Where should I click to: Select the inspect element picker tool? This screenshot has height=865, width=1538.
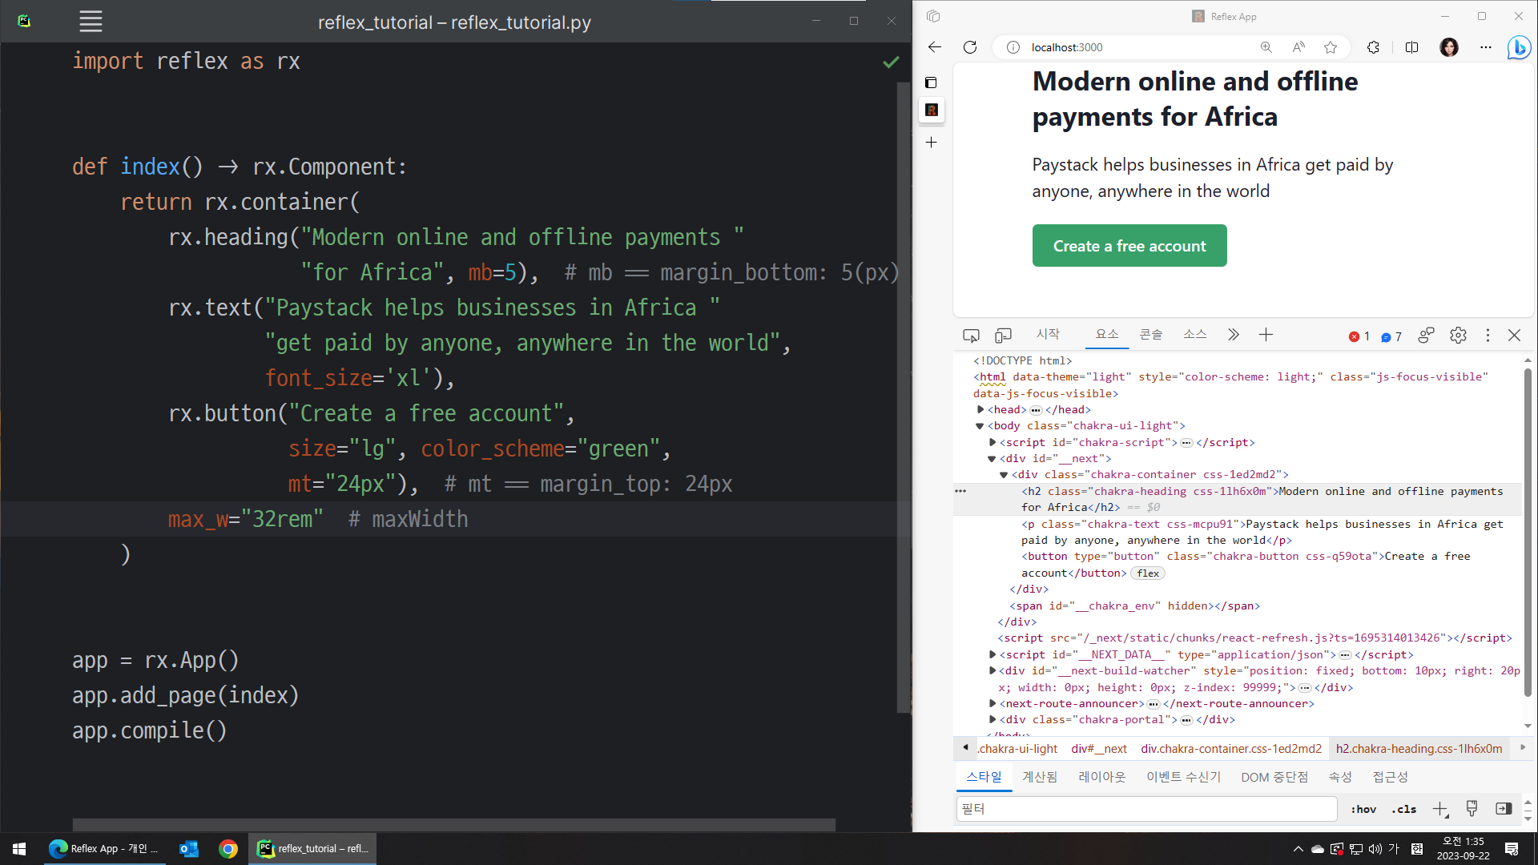tap(971, 336)
